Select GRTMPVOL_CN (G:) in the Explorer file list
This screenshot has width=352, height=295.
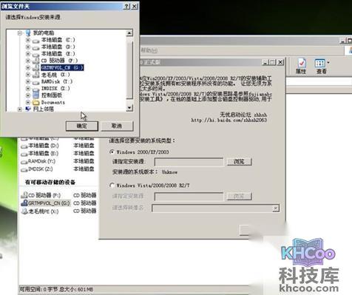click(x=46, y=203)
